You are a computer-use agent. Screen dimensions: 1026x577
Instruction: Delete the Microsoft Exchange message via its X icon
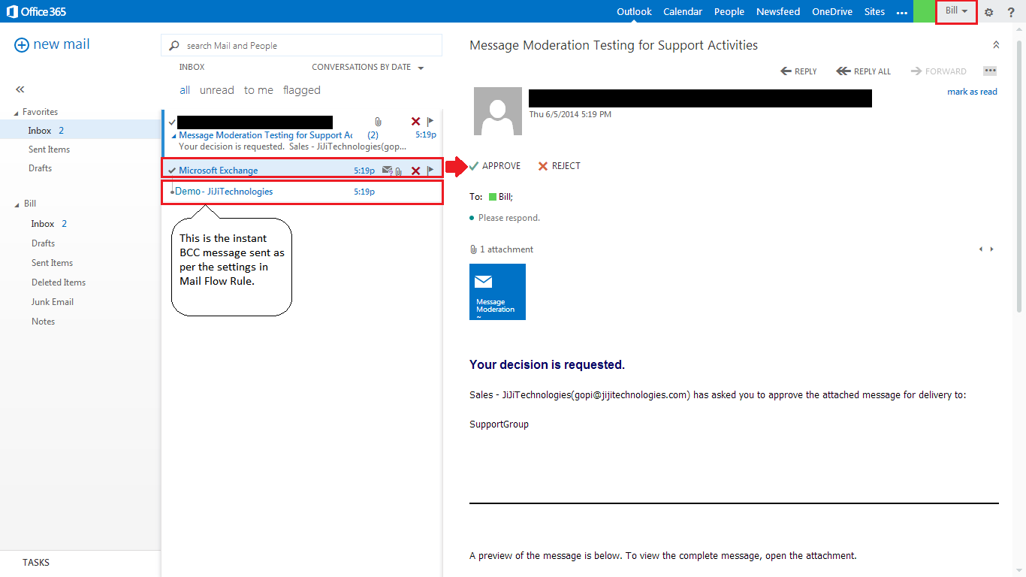click(x=415, y=171)
